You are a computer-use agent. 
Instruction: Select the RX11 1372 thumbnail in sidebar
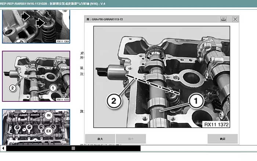[36, 76]
